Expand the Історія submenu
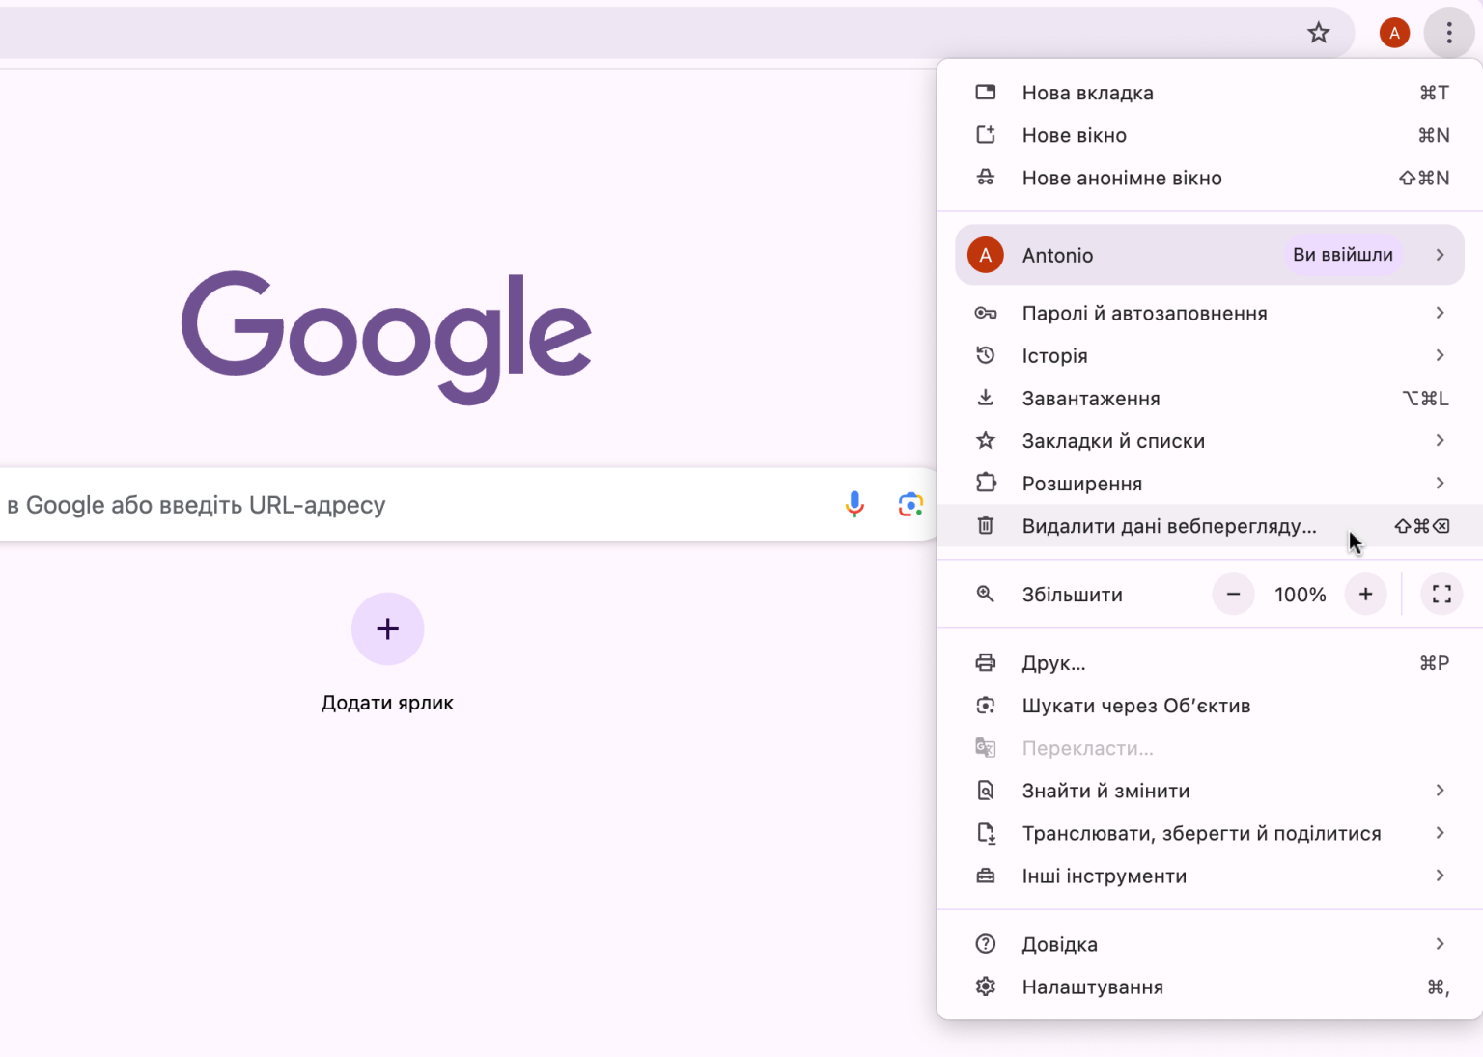Image resolution: width=1483 pixels, height=1057 pixels. pyautogui.click(x=1440, y=355)
